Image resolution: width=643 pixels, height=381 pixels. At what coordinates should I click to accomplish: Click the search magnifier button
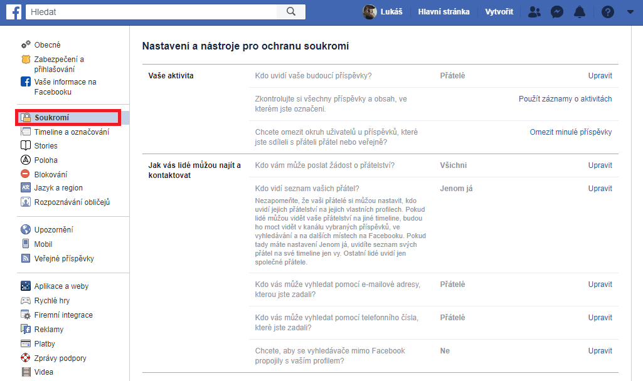click(291, 12)
